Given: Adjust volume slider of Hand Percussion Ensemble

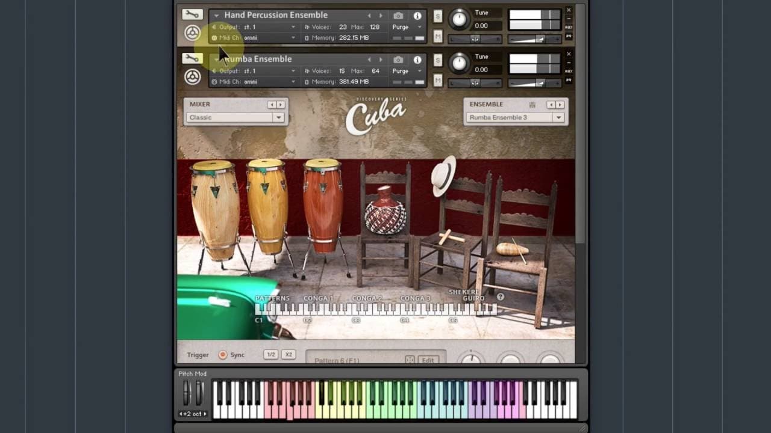Looking at the screenshot, I should pyautogui.click(x=534, y=39).
